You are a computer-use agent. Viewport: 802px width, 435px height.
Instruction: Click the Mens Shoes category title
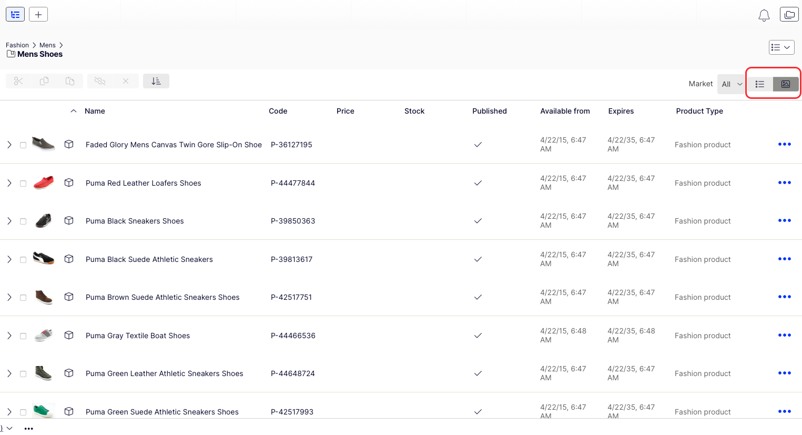click(40, 54)
